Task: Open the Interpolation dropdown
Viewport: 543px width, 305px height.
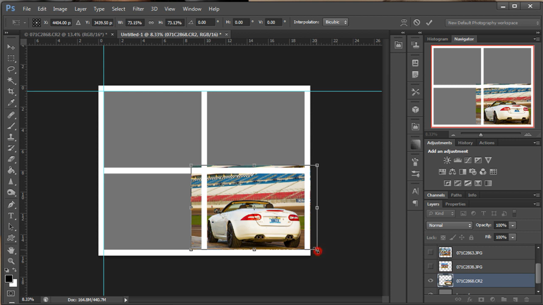Action: [x=335, y=22]
